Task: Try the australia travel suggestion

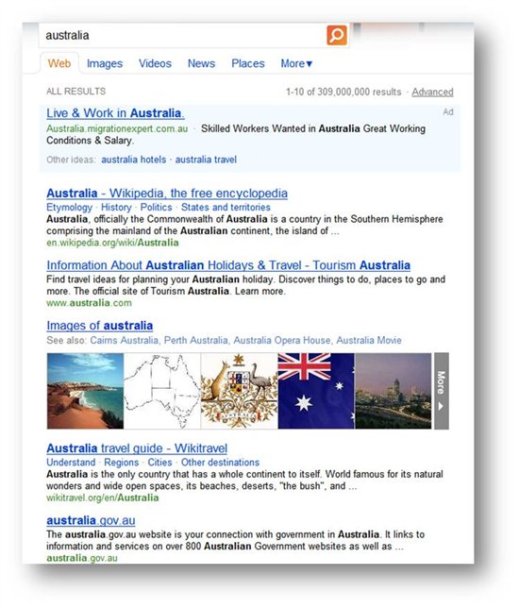Action: click(x=206, y=160)
